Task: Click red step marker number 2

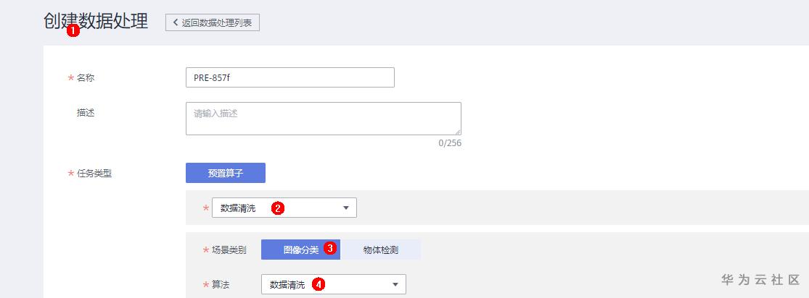Action: (x=276, y=208)
